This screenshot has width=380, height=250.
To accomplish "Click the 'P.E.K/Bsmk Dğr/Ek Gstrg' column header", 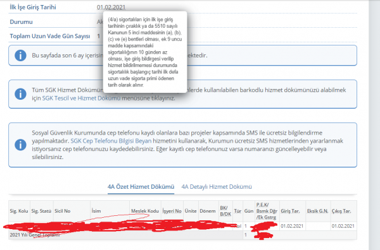I will click(x=267, y=211).
